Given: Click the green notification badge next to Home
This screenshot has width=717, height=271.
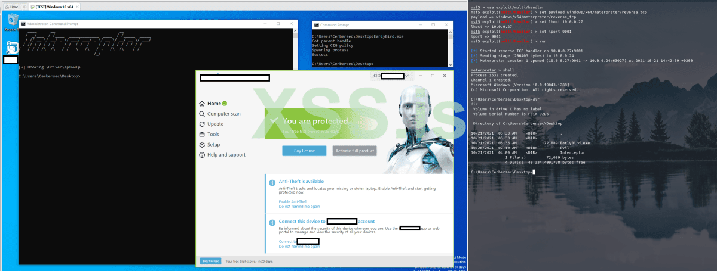Looking at the screenshot, I should [225, 104].
